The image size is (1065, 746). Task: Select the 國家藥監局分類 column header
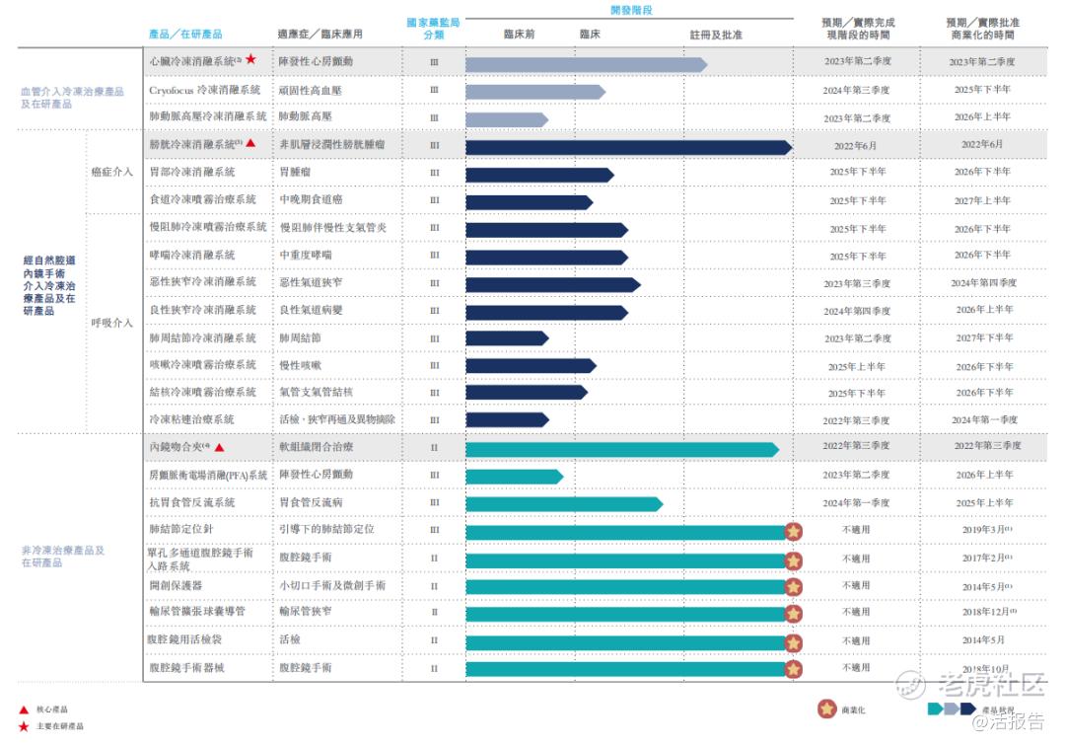click(x=433, y=29)
